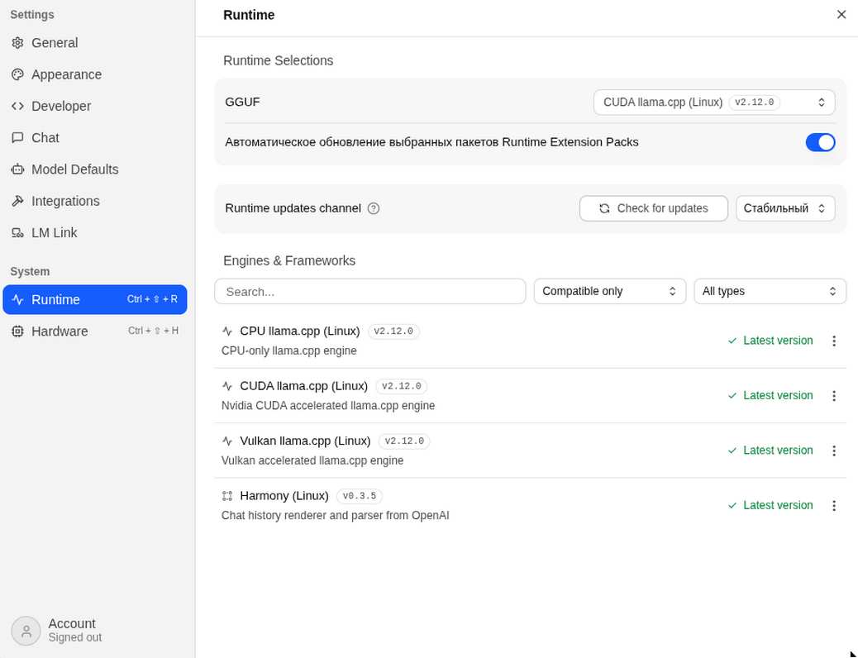Open General settings section
The width and height of the screenshot is (858, 658).
[x=95, y=43]
